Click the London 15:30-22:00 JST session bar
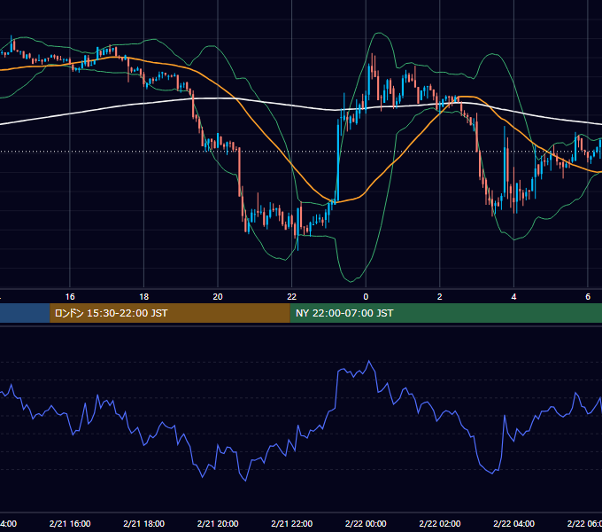602x532 pixels. click(x=170, y=313)
